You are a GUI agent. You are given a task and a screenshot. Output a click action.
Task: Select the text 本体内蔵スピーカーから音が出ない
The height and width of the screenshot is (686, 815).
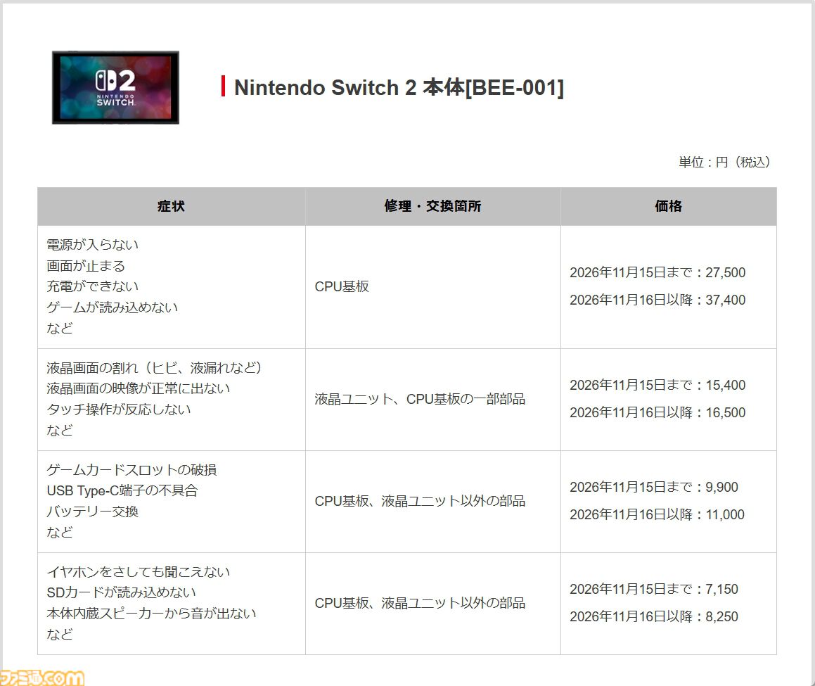(x=151, y=614)
